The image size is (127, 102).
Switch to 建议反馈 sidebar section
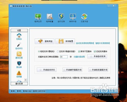tap(19, 84)
